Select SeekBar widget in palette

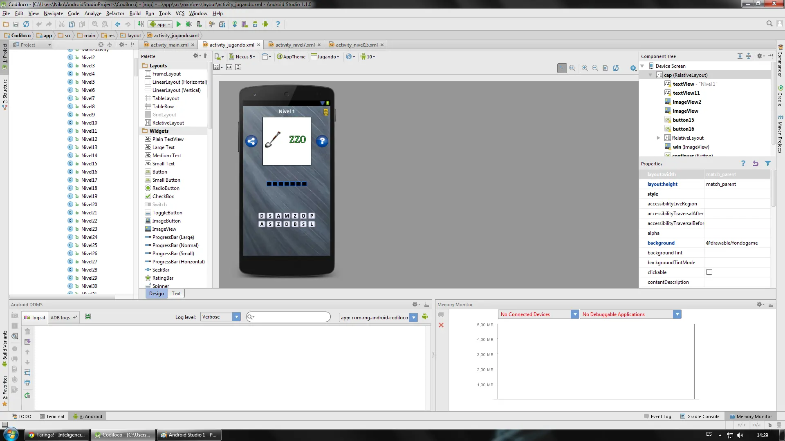pyautogui.click(x=161, y=270)
